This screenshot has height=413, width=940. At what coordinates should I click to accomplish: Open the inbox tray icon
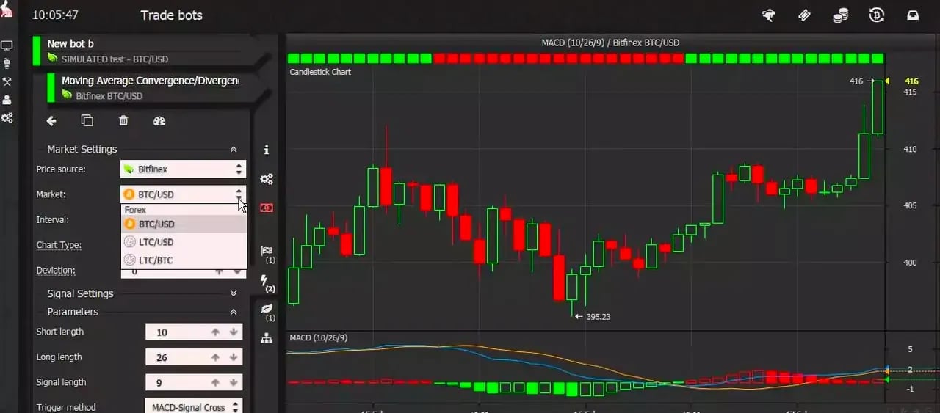point(913,15)
